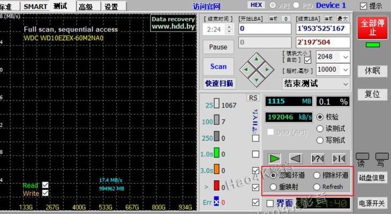Click the red '>' slow block swatch
This screenshot has width=391, height=214.
pyautogui.click(x=216, y=186)
